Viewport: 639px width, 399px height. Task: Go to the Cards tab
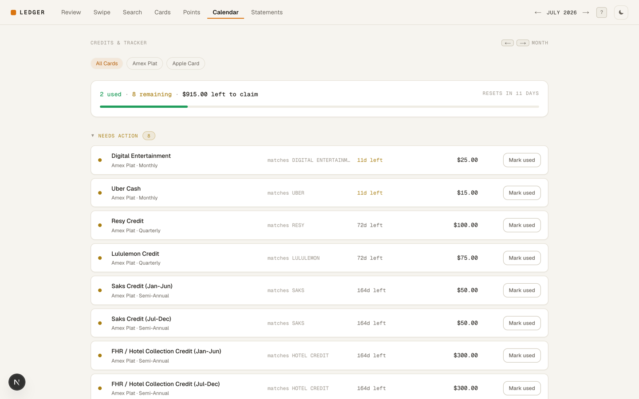coord(162,12)
